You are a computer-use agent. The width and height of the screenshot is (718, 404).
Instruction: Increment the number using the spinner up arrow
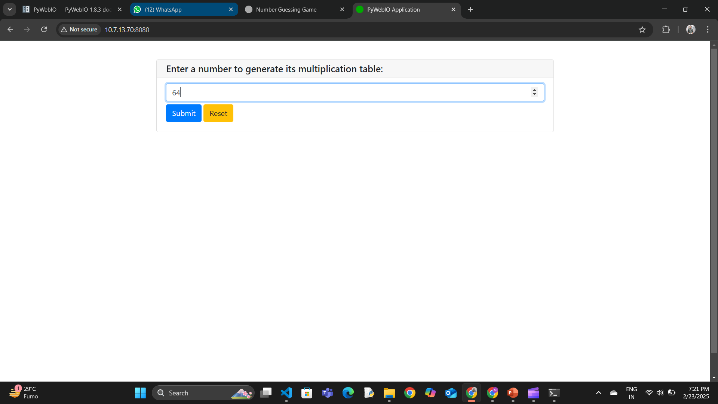534,90
